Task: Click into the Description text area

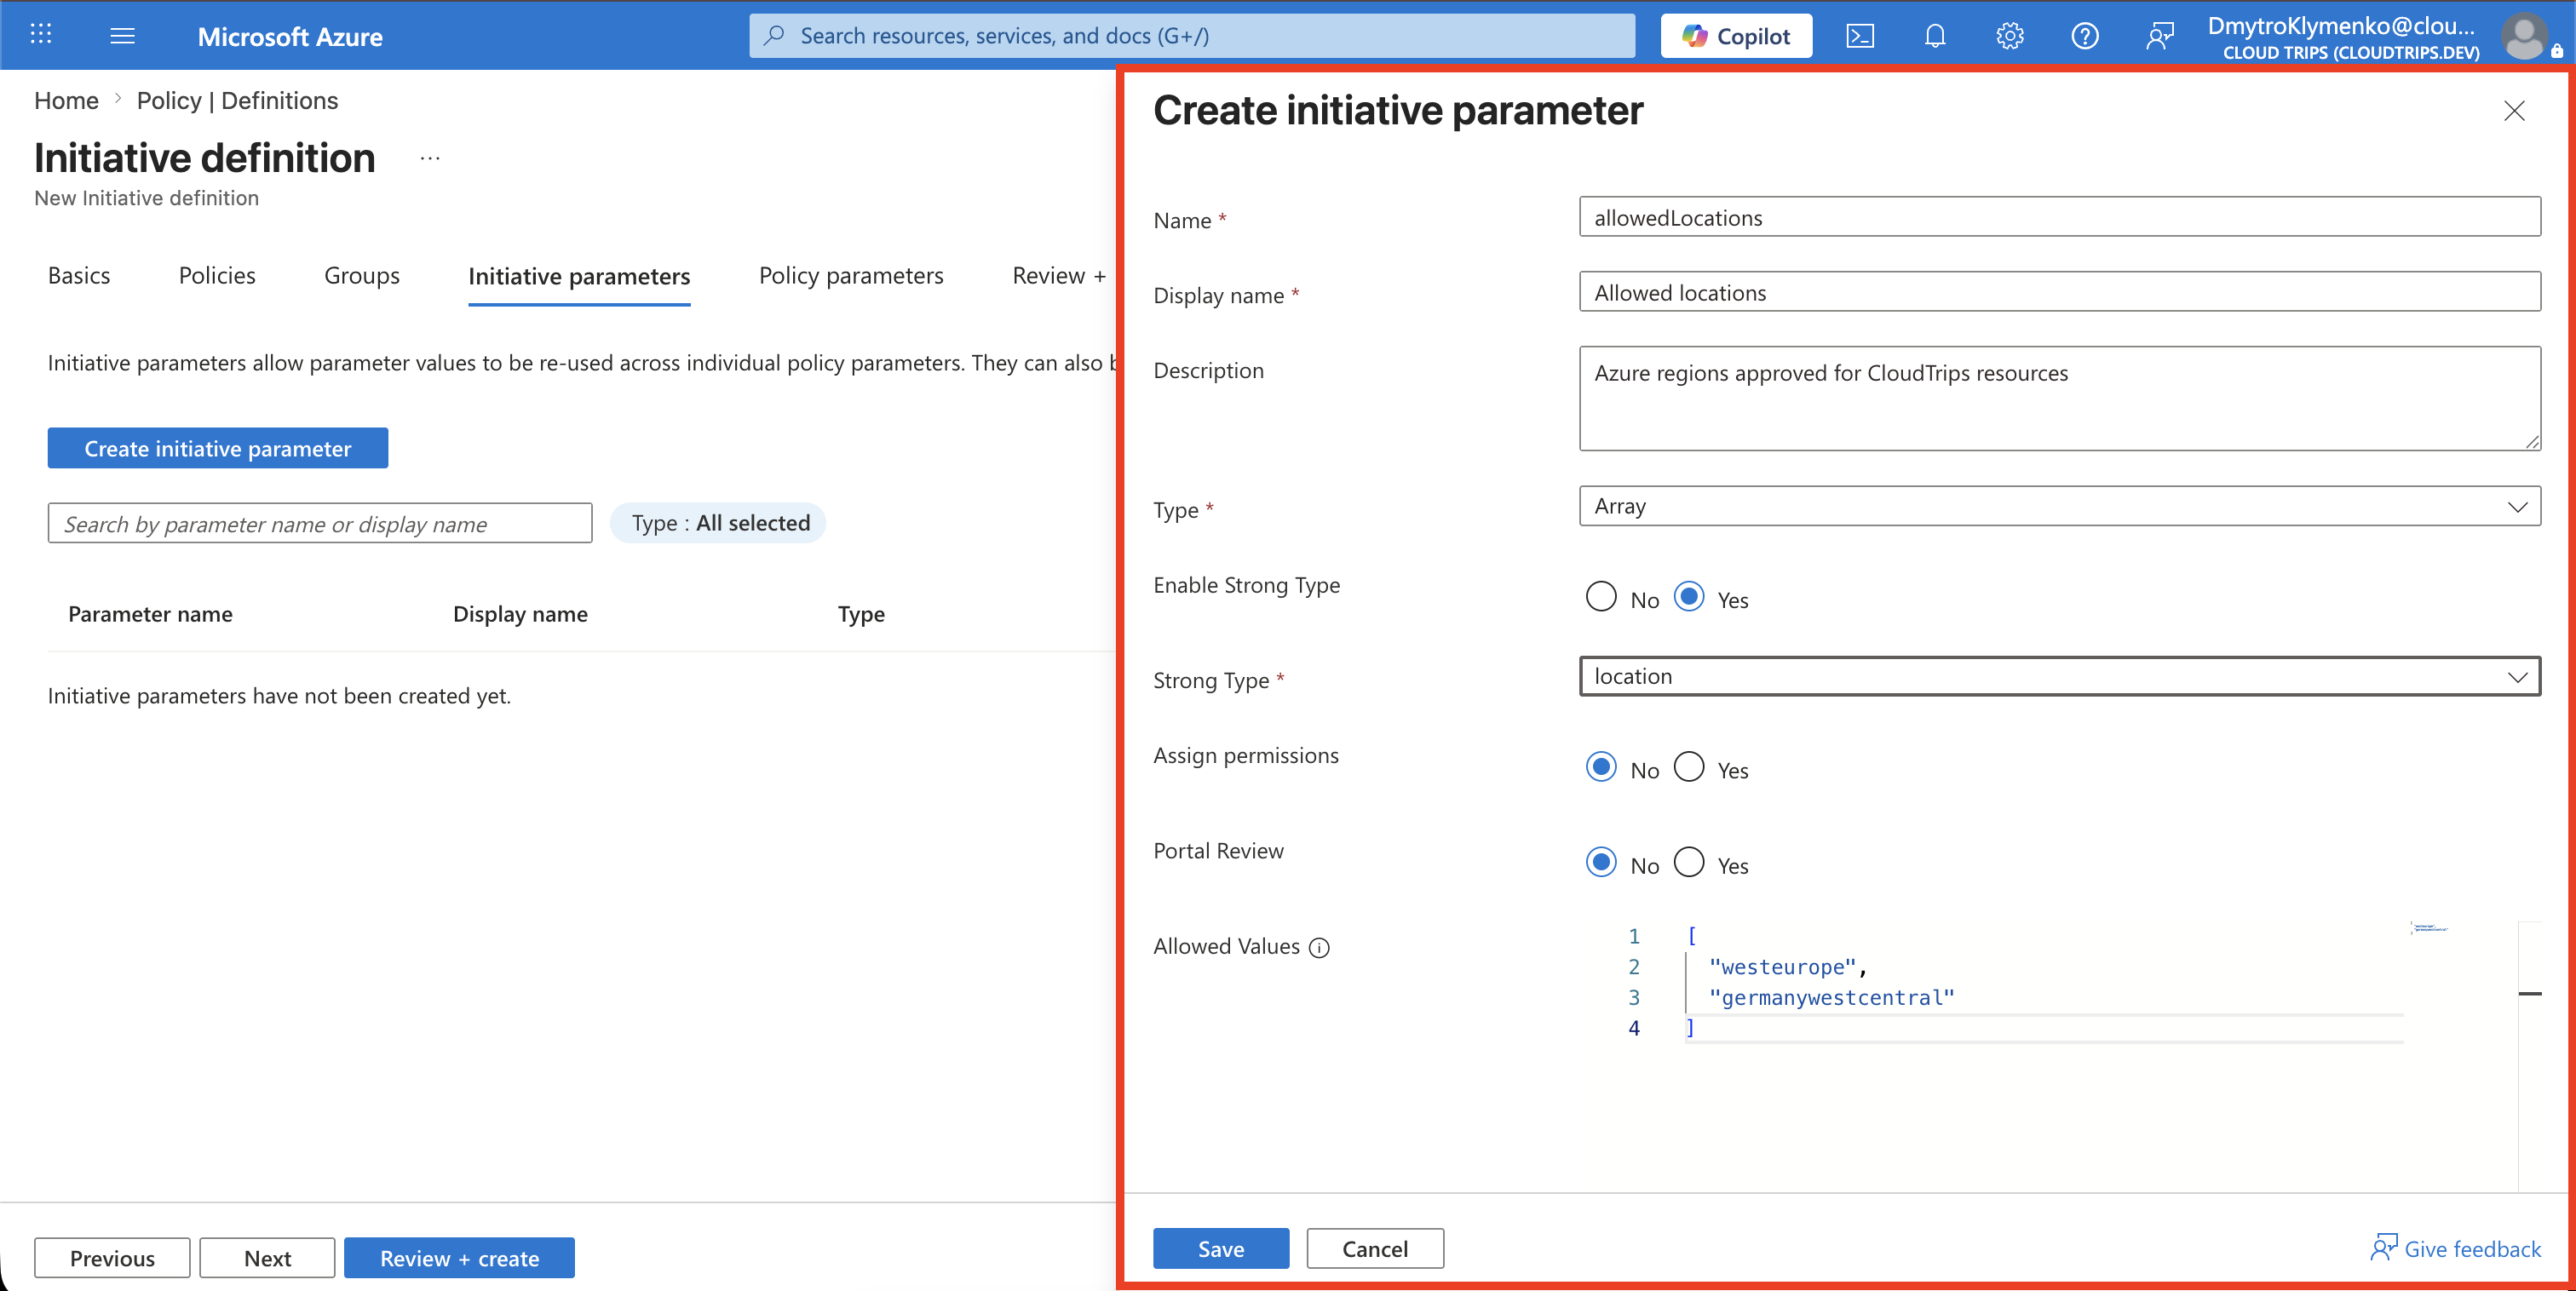Action: pos(2060,399)
